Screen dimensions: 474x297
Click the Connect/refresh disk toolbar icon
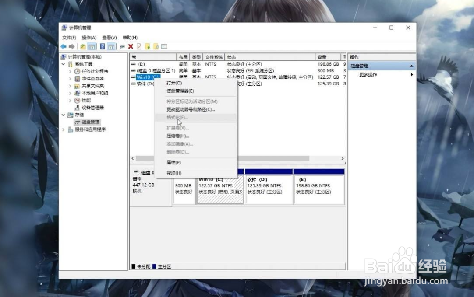122,46
